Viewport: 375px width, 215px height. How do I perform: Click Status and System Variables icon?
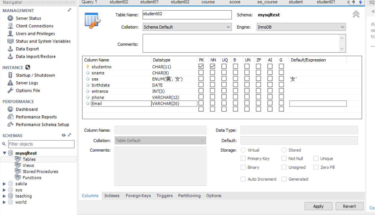click(10, 41)
